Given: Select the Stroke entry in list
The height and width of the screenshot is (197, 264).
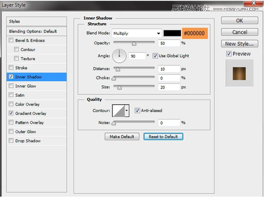Looking at the screenshot, I should tap(36, 67).
